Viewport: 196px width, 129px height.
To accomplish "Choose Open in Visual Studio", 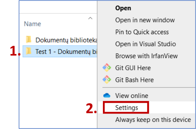I will pos(145,44).
